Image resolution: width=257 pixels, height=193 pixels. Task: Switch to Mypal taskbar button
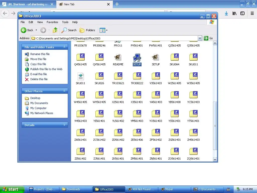pos(174,189)
